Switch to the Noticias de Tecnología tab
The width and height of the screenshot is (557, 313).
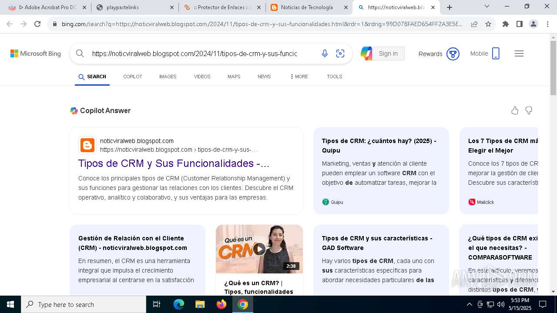309,7
